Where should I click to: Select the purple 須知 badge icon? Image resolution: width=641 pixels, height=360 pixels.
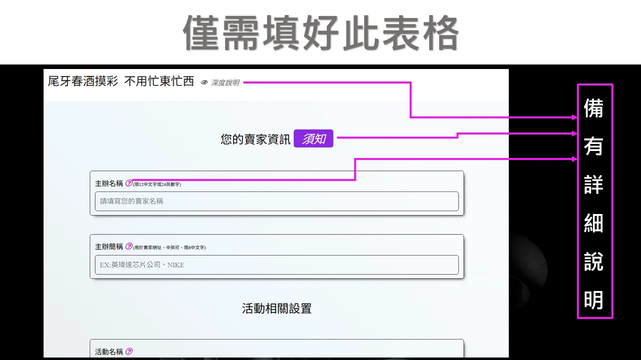(313, 138)
